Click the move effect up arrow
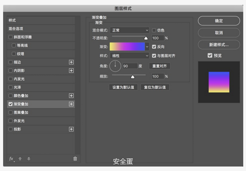 (20, 159)
